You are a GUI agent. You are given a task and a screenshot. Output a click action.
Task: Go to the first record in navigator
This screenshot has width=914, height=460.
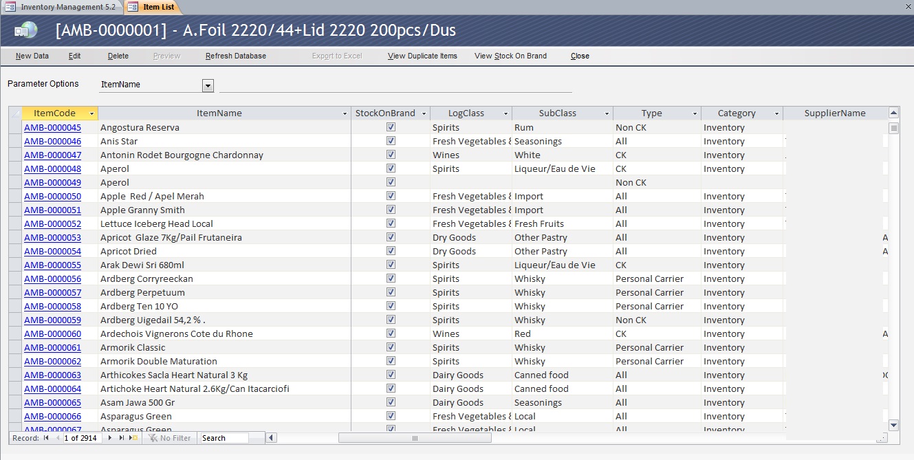(x=46, y=438)
